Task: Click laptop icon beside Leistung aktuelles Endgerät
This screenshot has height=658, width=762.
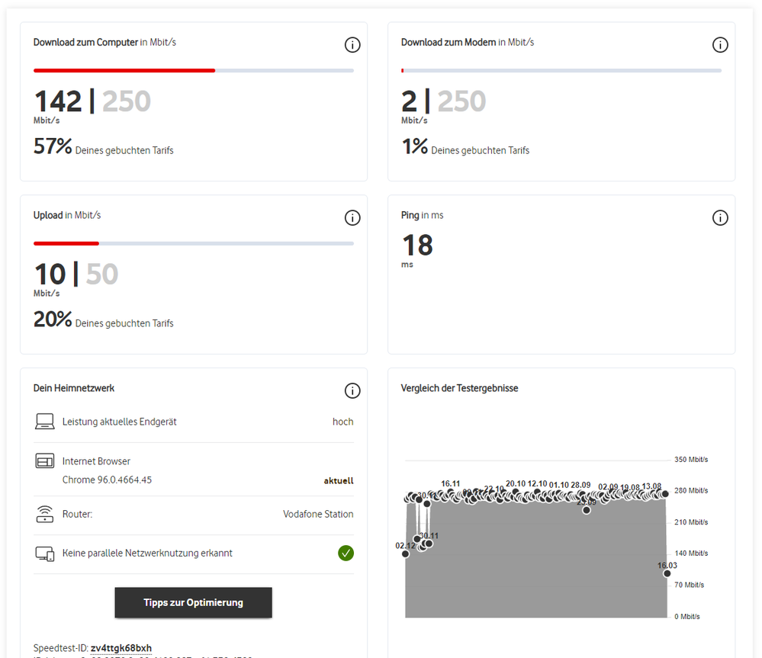Action: pyautogui.click(x=45, y=422)
